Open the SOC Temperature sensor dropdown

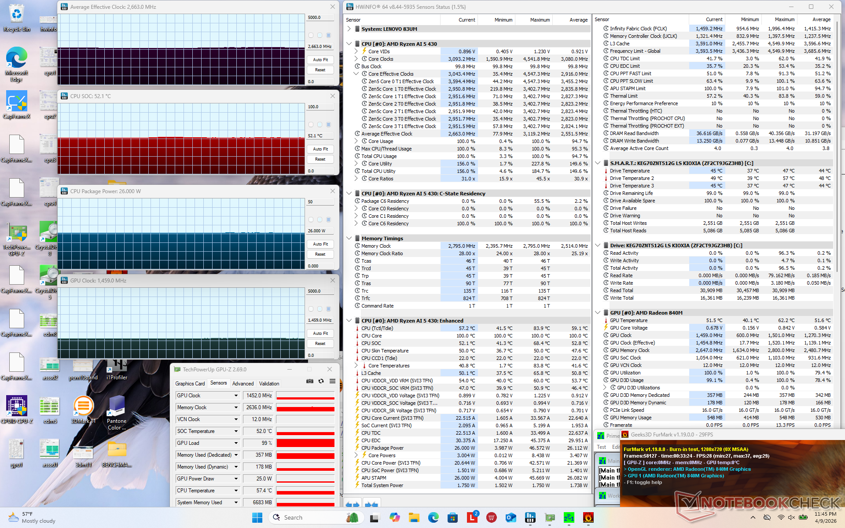[x=236, y=431]
